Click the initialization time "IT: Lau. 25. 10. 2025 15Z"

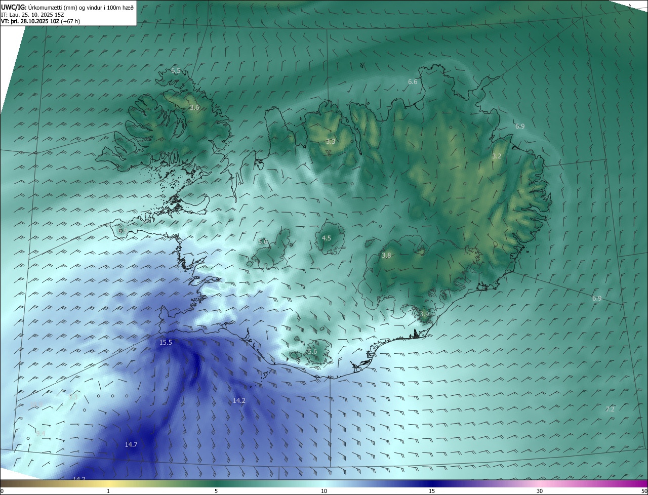(x=33, y=14)
